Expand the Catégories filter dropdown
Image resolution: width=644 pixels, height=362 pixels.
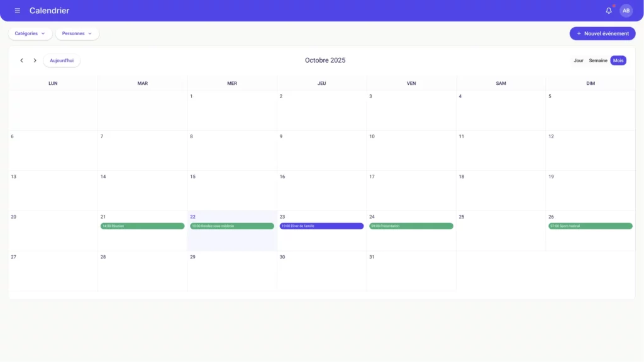pos(30,34)
